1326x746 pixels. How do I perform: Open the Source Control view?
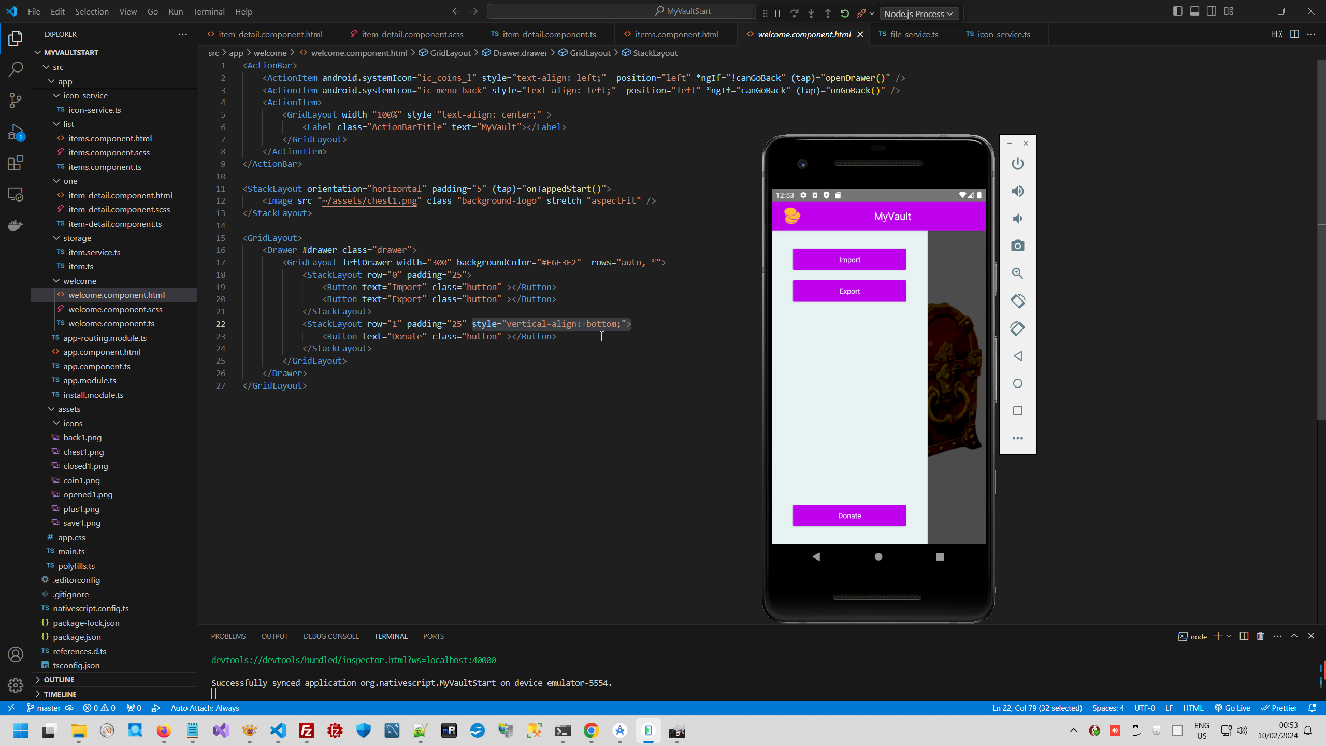pos(16,100)
